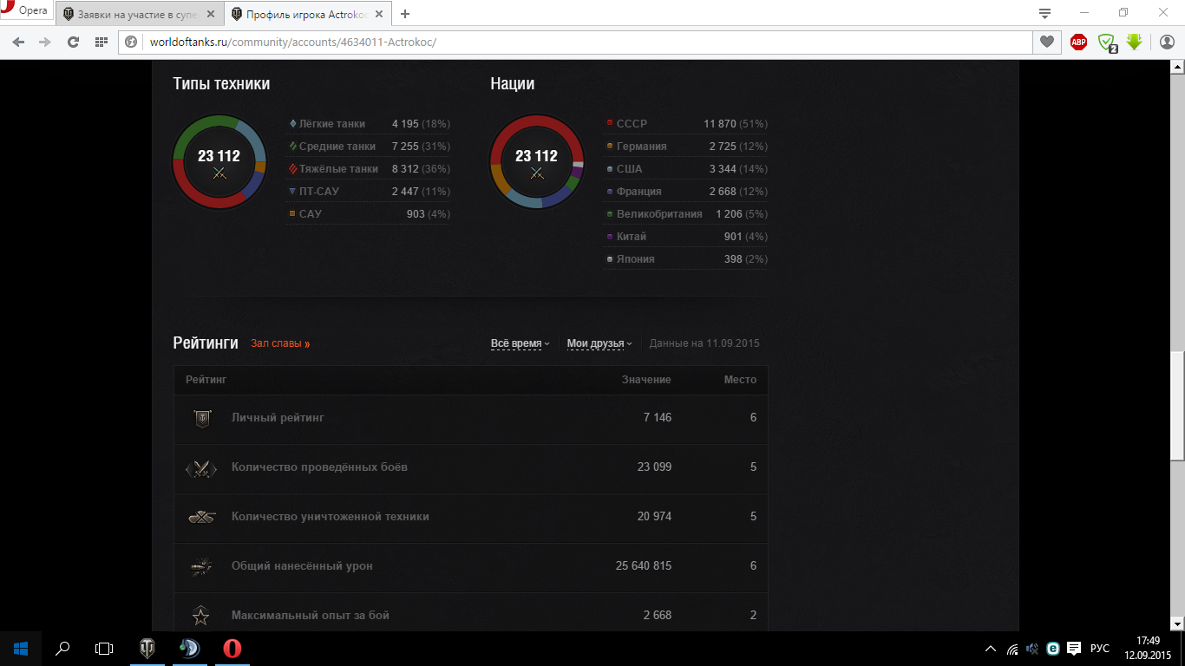Click the Великобритания nation entry

[x=686, y=214]
